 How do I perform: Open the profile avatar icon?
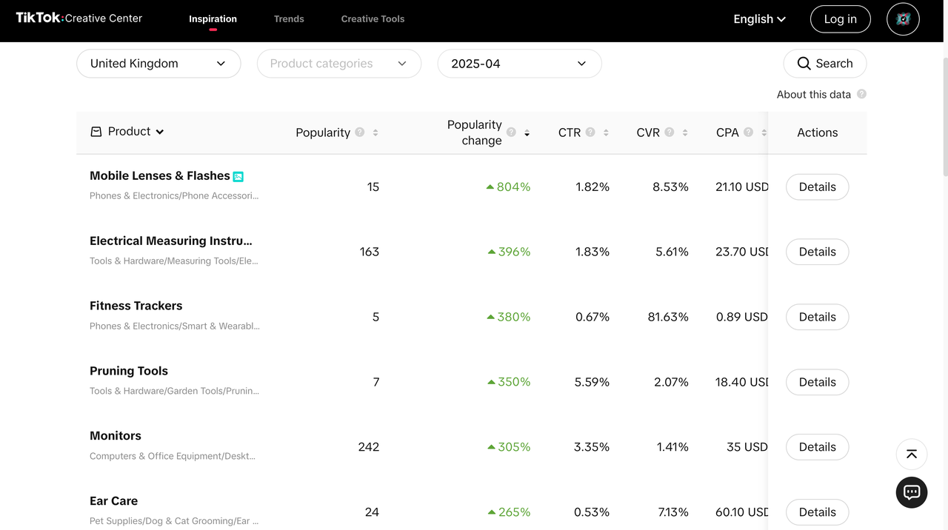[x=903, y=19]
